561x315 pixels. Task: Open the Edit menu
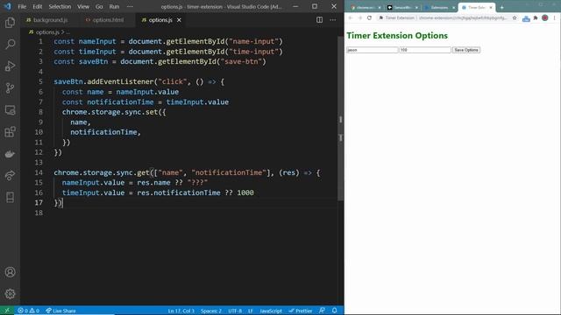coord(37,6)
